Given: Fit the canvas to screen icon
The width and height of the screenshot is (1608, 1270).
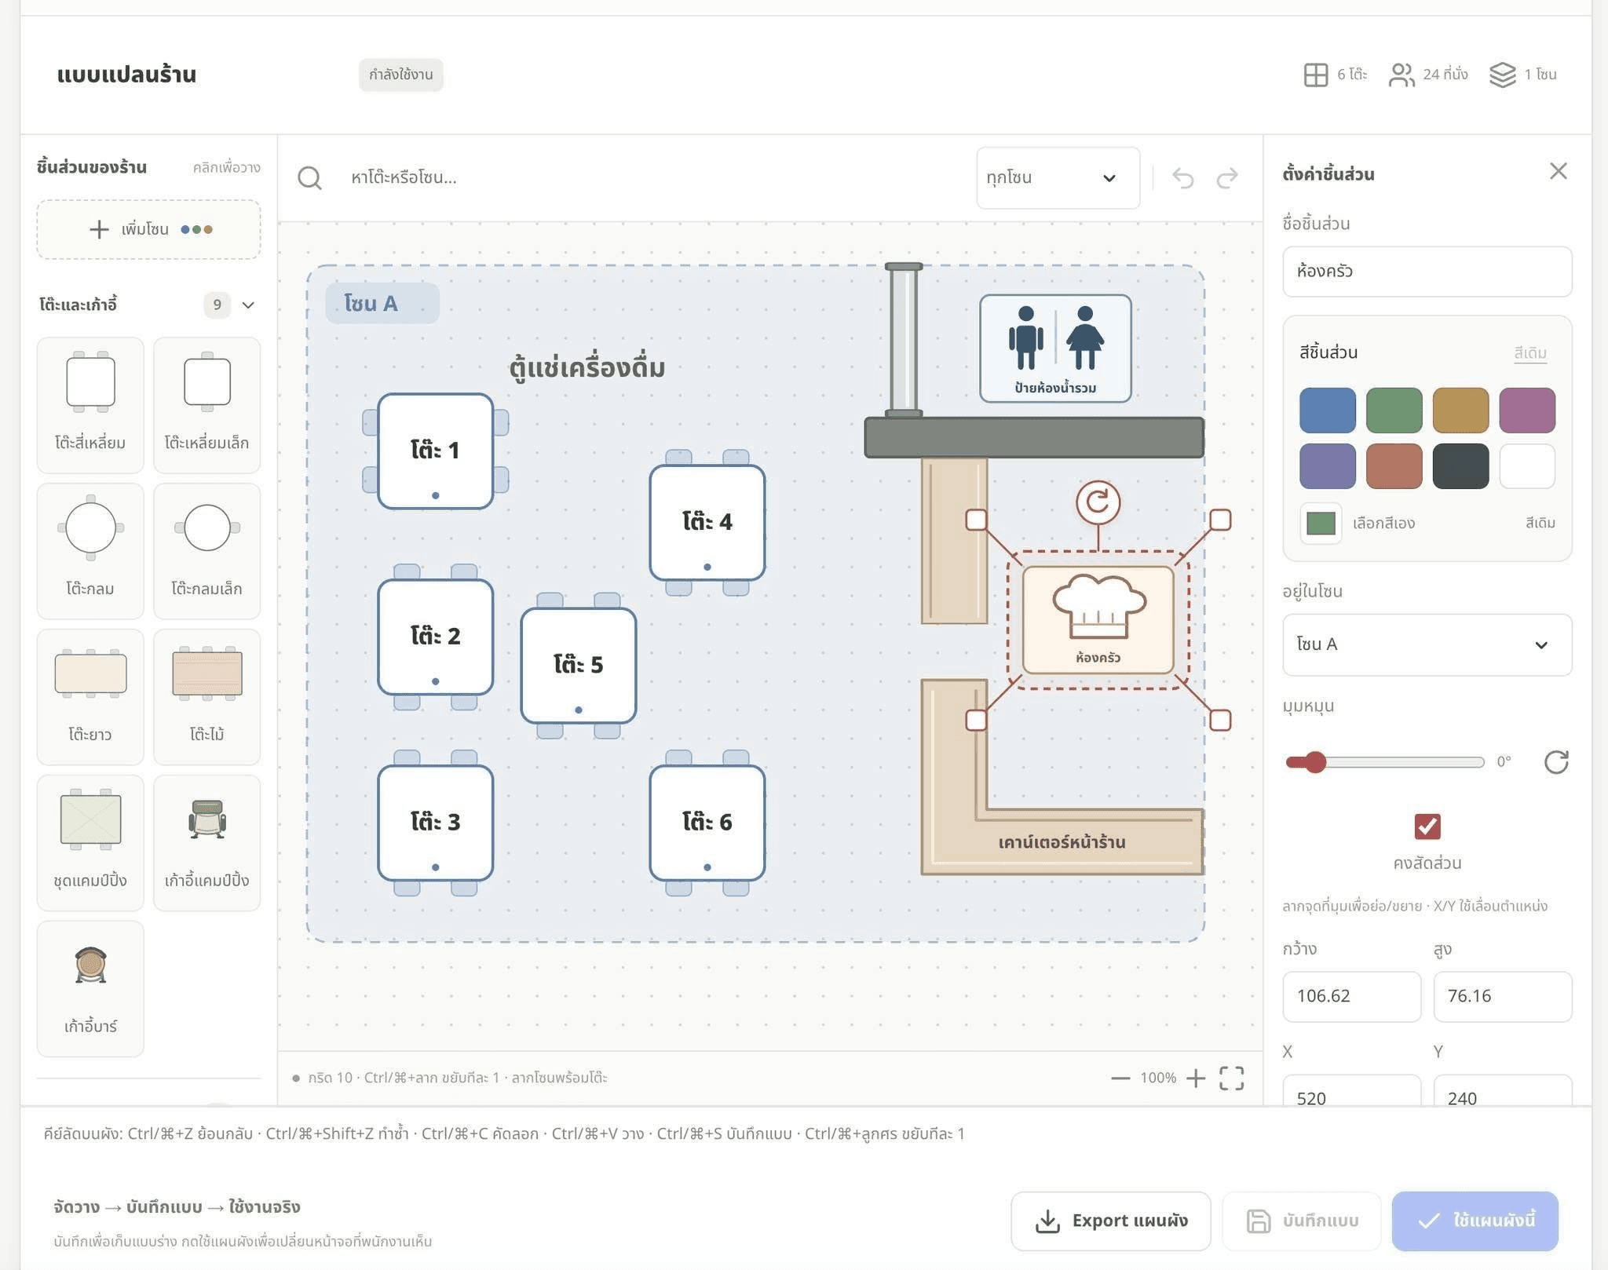Looking at the screenshot, I should 1232,1078.
